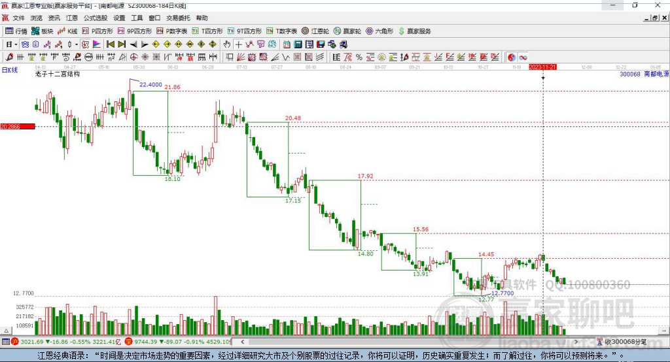Open the 文件 menu

pyautogui.click(x=18, y=18)
